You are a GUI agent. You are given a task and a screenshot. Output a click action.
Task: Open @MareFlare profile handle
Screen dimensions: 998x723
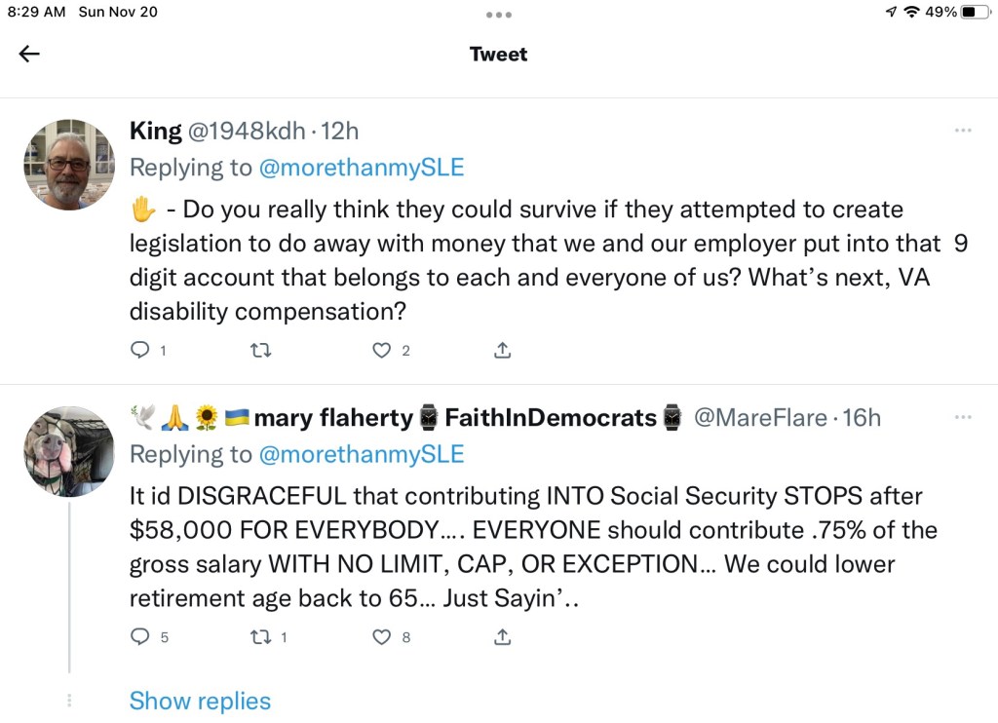760,418
